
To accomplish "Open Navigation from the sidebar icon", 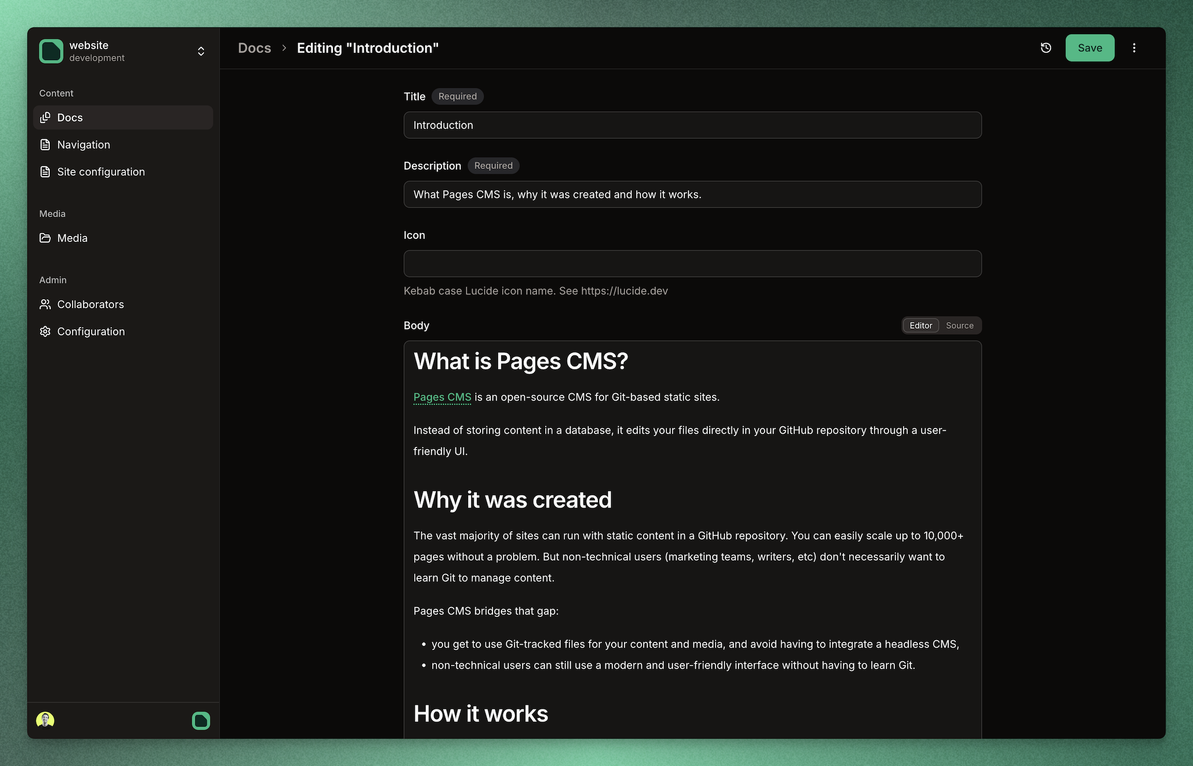I will (46, 144).
